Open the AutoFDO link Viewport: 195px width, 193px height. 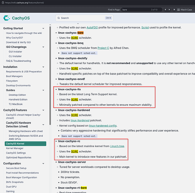pyautogui.click(x=92, y=27)
